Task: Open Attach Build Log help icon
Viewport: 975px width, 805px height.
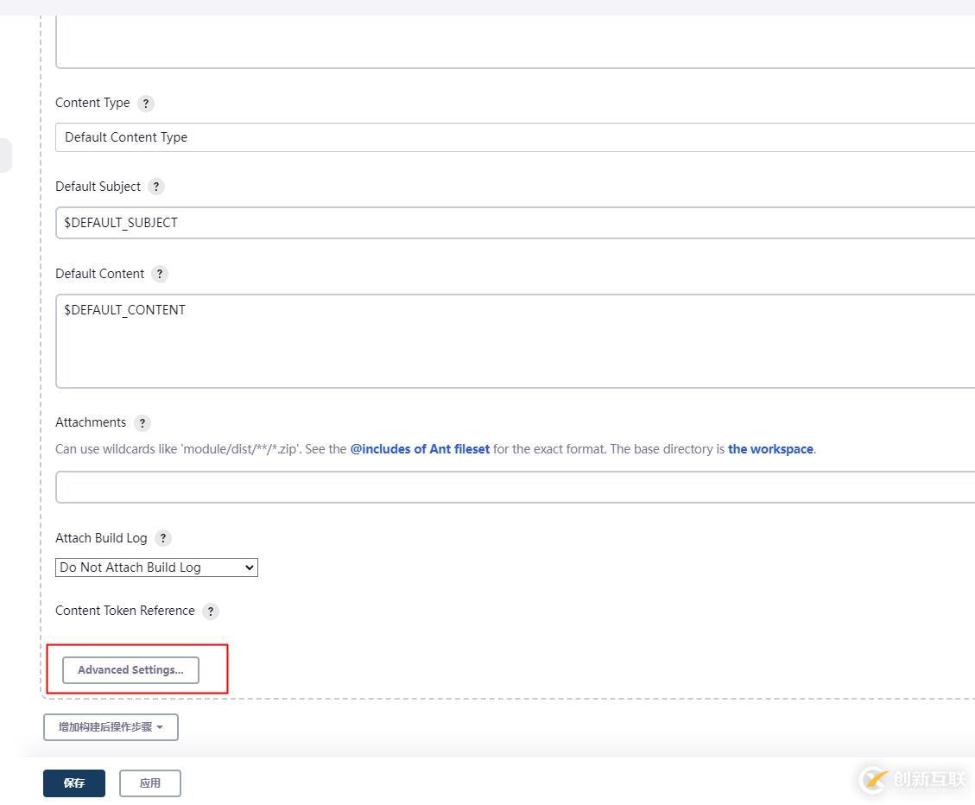Action: [163, 538]
